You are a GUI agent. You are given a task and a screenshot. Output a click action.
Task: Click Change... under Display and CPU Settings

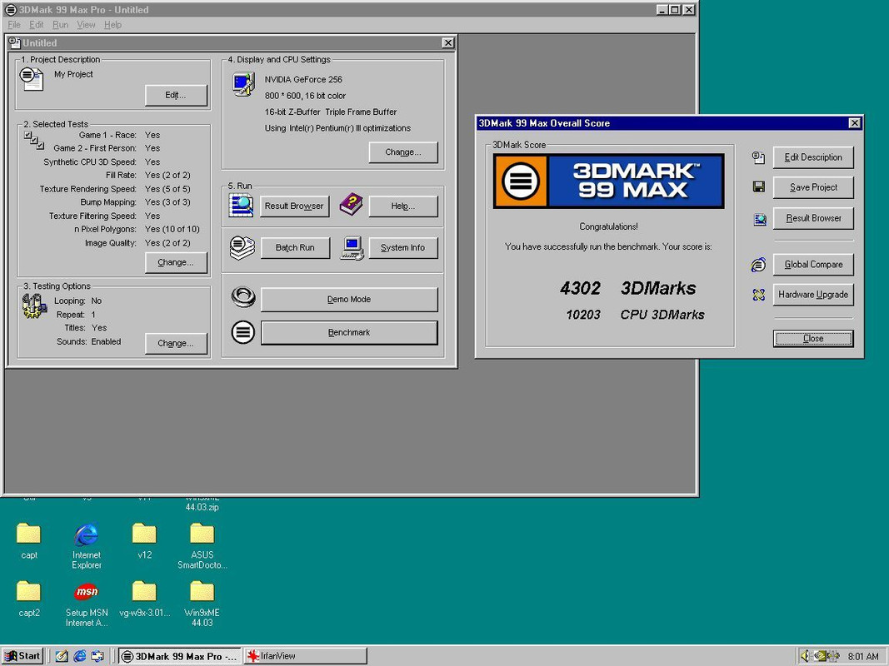pos(403,152)
